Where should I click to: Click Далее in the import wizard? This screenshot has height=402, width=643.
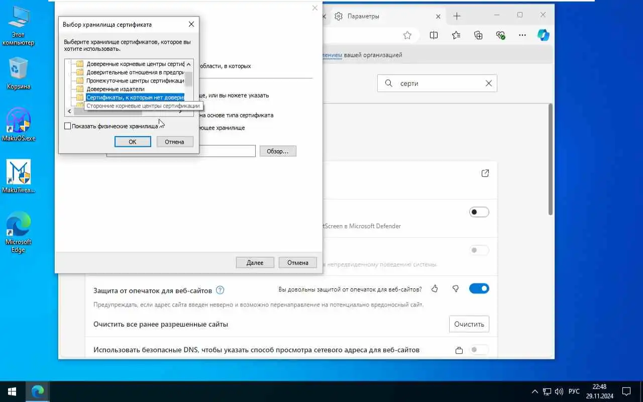click(x=255, y=262)
